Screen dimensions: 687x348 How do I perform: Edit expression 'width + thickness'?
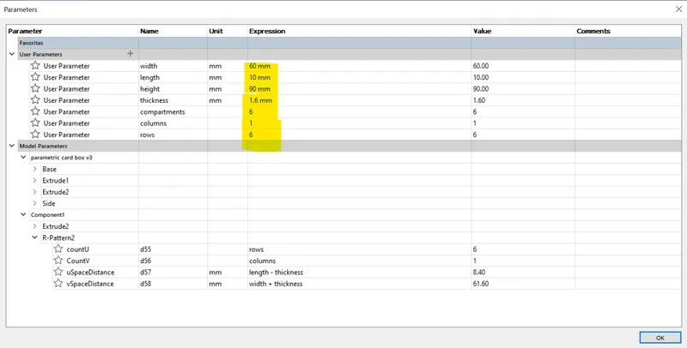359,284
